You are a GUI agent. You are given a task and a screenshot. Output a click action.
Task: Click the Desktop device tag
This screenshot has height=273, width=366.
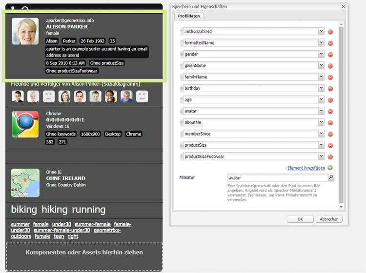pyautogui.click(x=113, y=134)
